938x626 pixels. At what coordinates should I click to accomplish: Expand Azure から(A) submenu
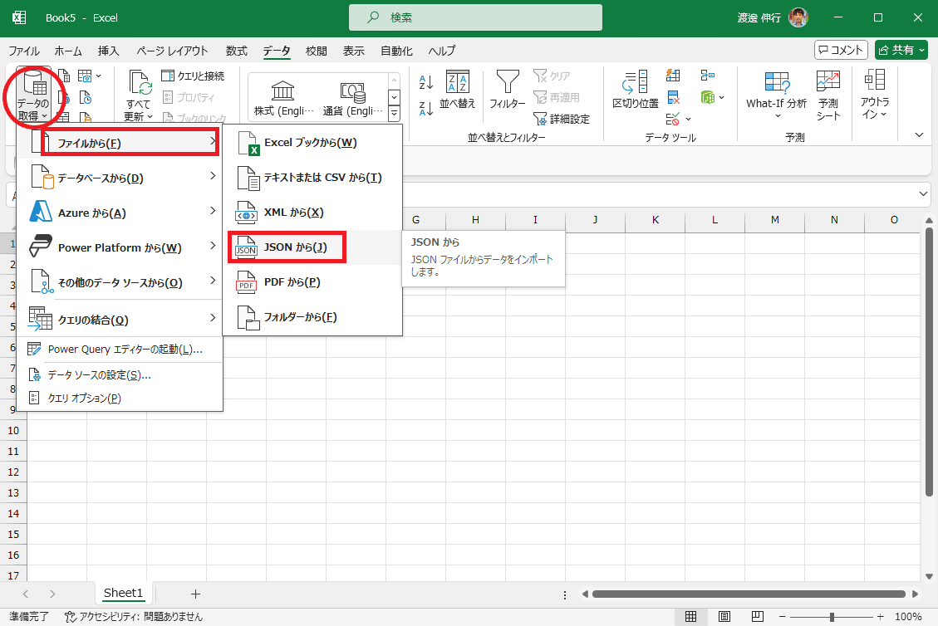[120, 213]
